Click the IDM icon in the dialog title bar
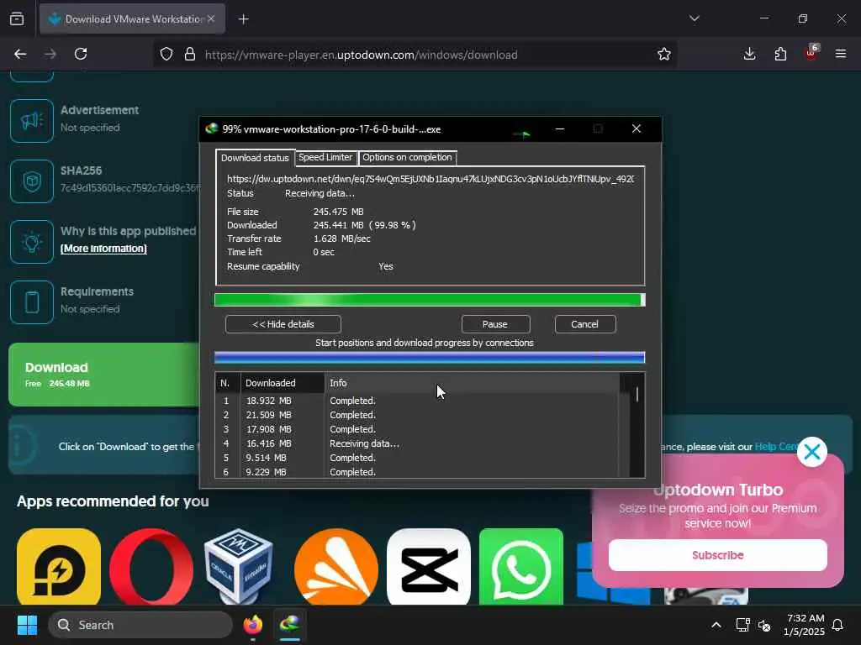 [211, 128]
